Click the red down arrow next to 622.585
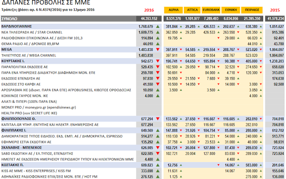 point(158,153)
